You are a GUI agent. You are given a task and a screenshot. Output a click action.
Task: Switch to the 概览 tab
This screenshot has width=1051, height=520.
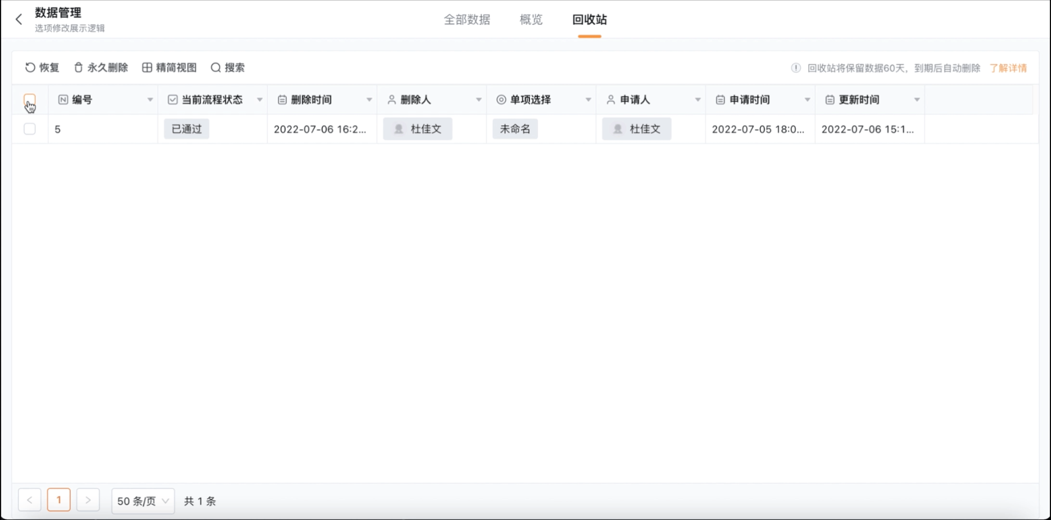coord(531,19)
